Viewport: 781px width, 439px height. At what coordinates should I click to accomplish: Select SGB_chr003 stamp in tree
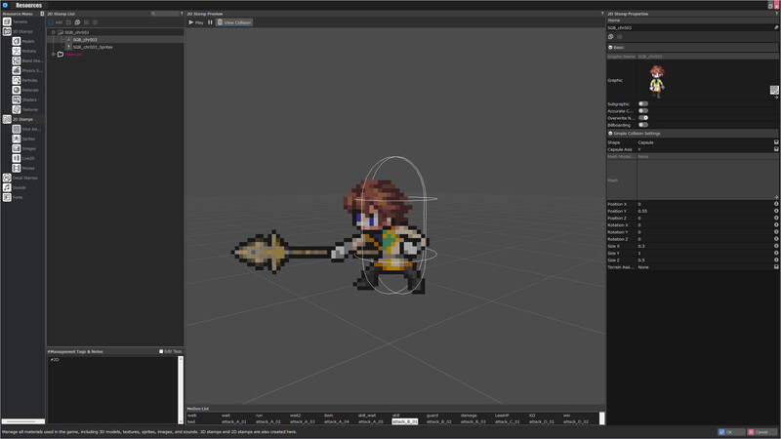point(85,40)
